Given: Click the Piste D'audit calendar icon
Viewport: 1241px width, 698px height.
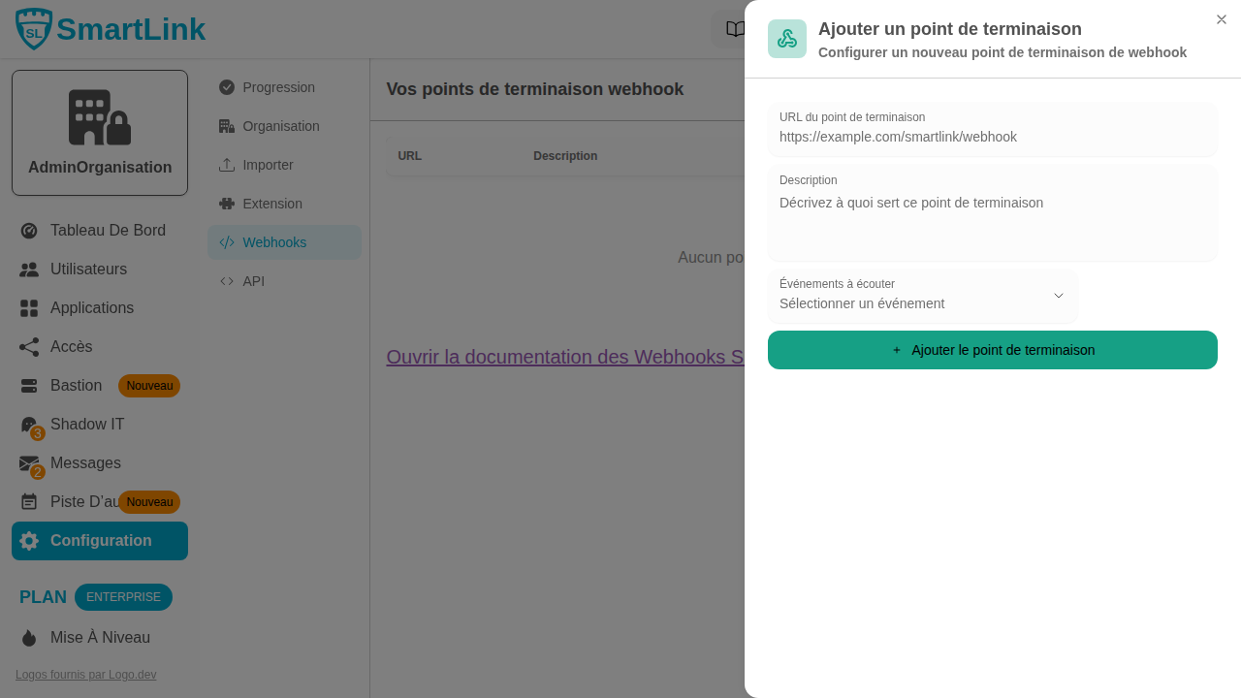Looking at the screenshot, I should pos(29,502).
